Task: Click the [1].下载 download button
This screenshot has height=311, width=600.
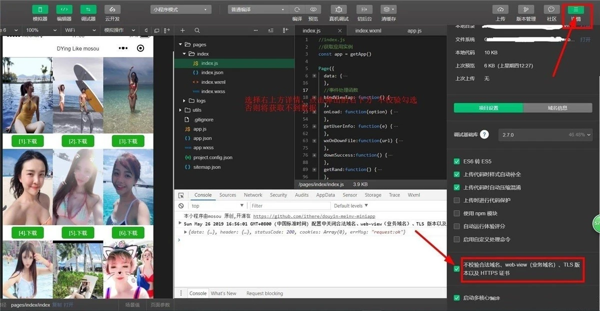Action: (28, 141)
